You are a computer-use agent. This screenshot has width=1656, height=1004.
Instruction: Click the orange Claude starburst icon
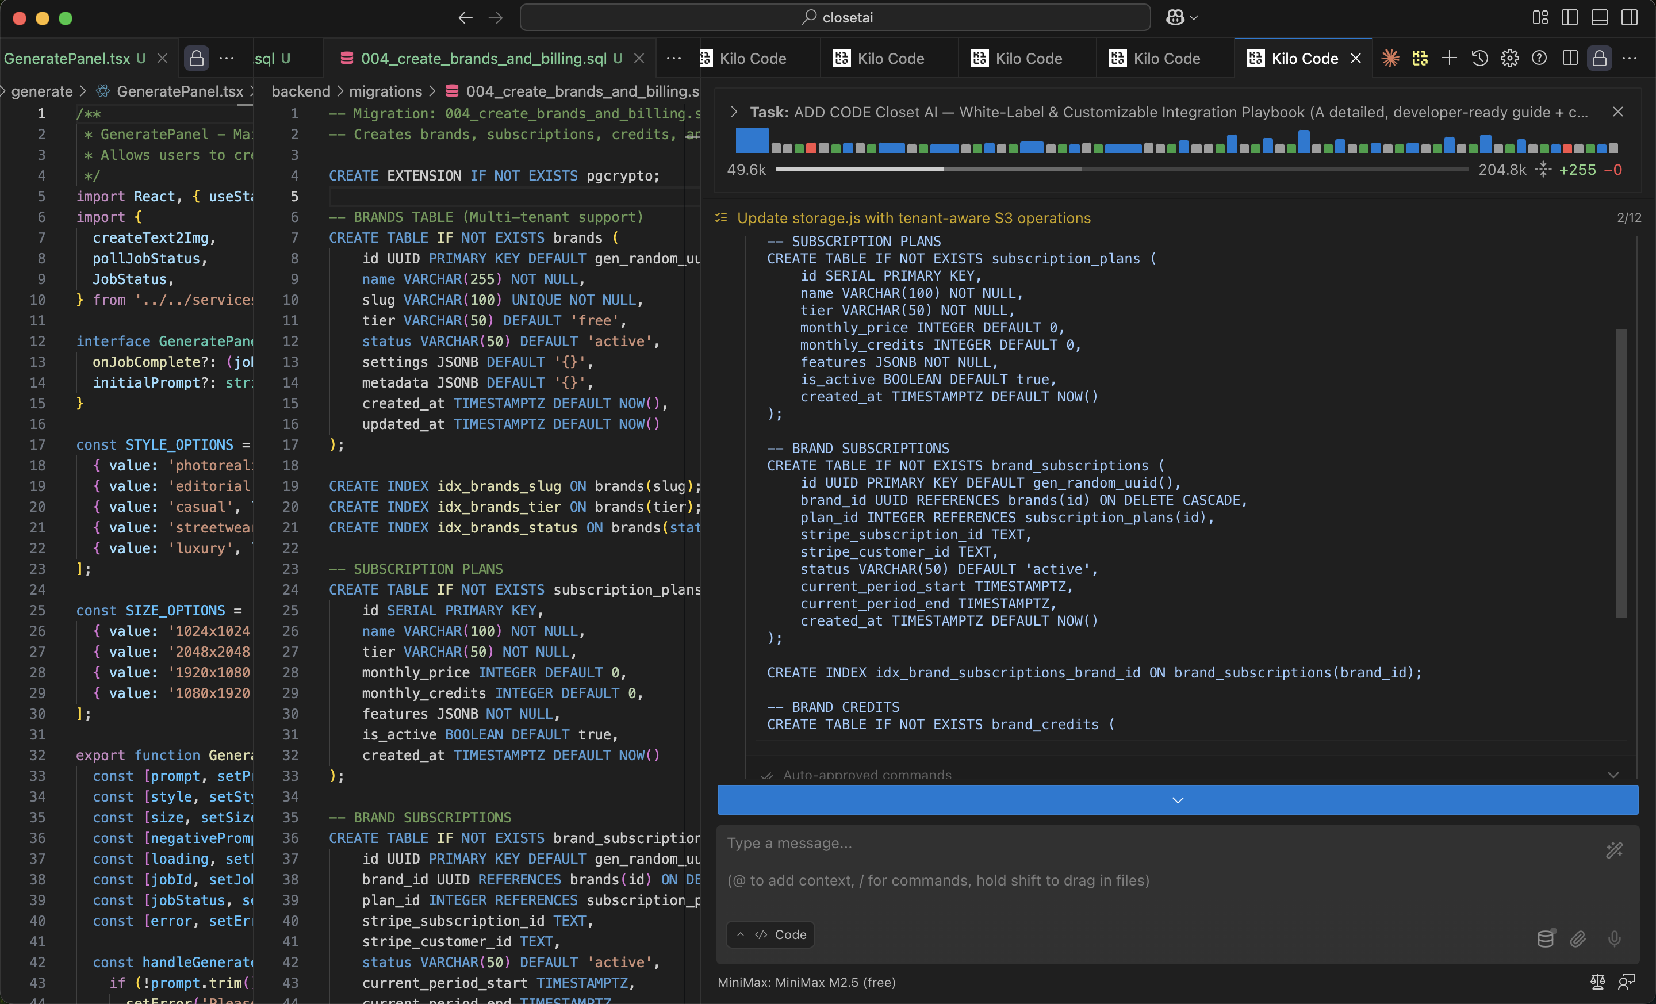[x=1390, y=59]
